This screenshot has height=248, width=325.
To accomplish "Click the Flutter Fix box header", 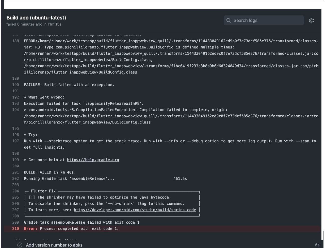I will click(43, 191).
